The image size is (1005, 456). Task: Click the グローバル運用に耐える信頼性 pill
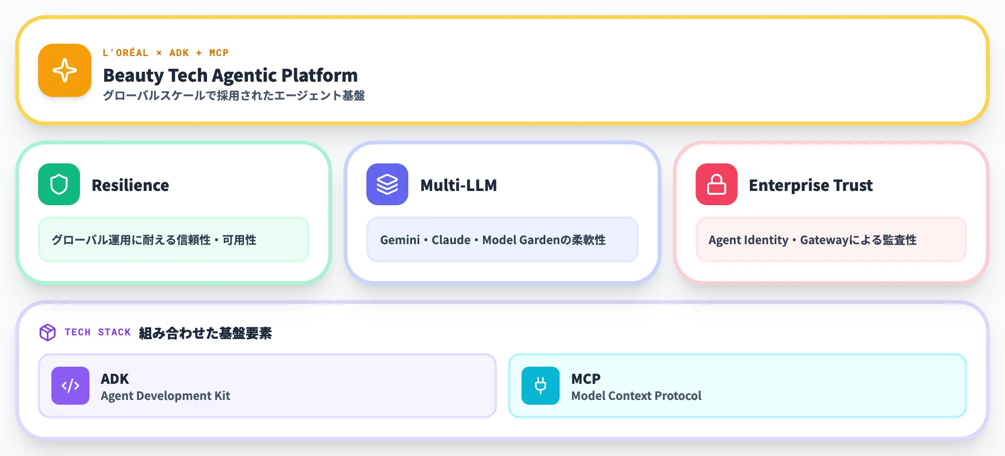pyautogui.click(x=173, y=240)
